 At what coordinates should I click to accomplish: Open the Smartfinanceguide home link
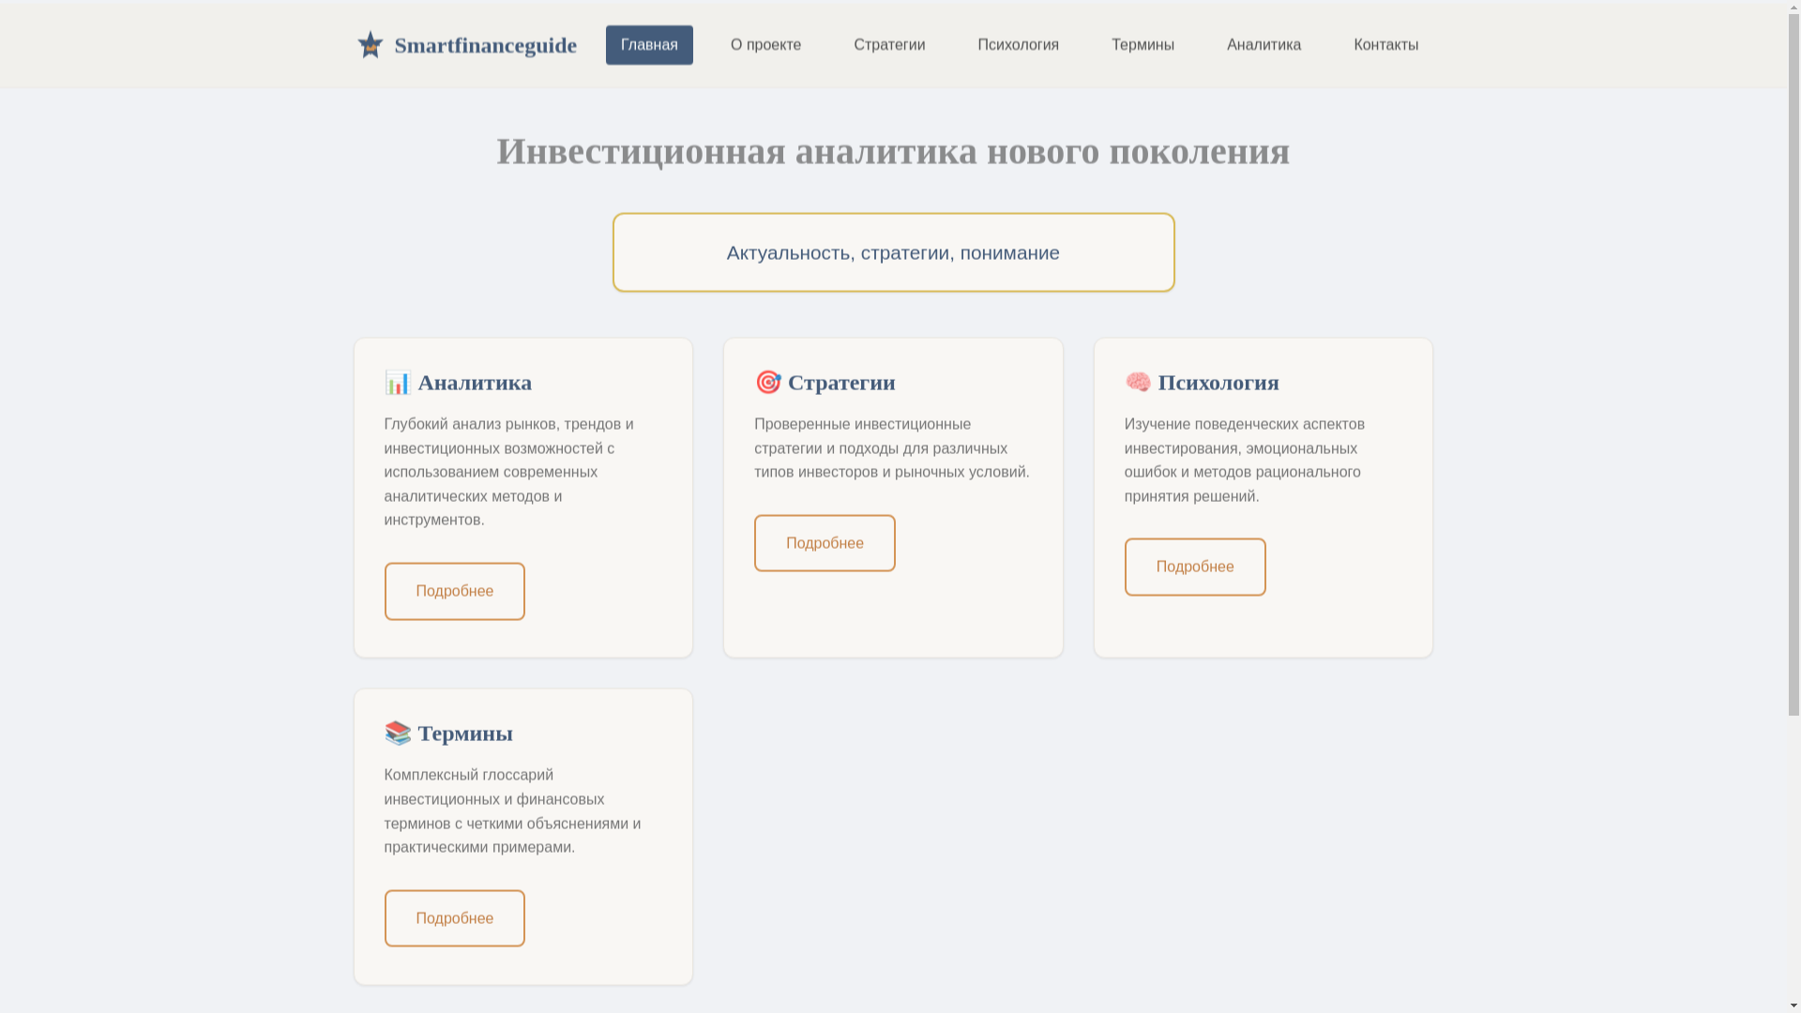(466, 45)
